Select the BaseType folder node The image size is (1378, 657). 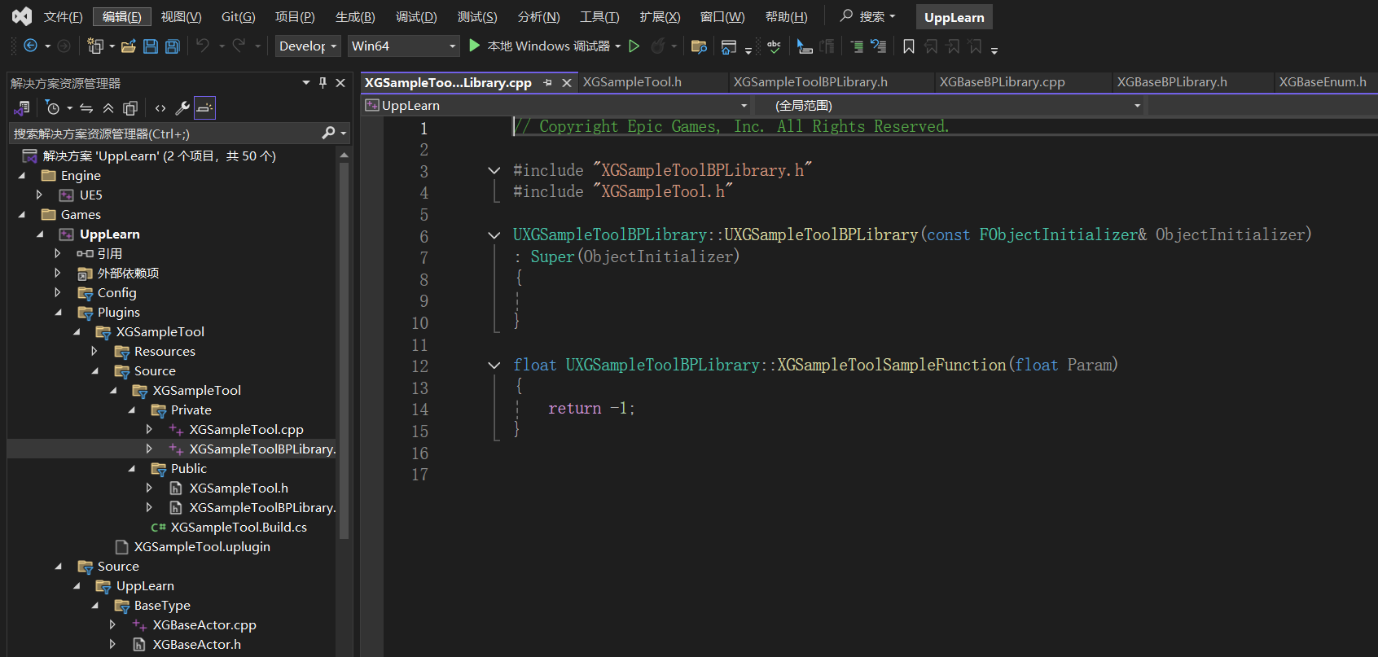point(162,605)
